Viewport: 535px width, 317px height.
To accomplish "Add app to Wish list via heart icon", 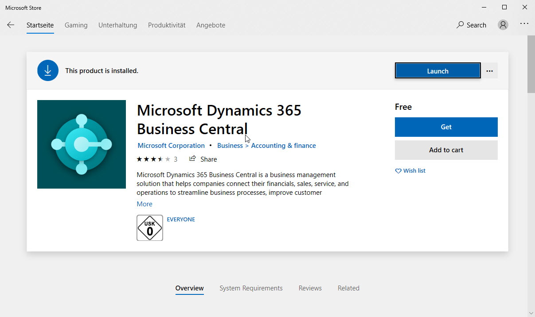I will point(398,170).
